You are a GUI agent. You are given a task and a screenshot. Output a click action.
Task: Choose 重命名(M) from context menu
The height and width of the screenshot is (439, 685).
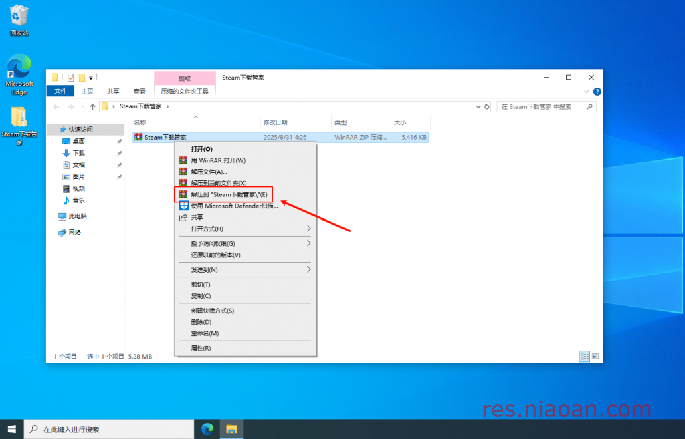pyautogui.click(x=245, y=333)
